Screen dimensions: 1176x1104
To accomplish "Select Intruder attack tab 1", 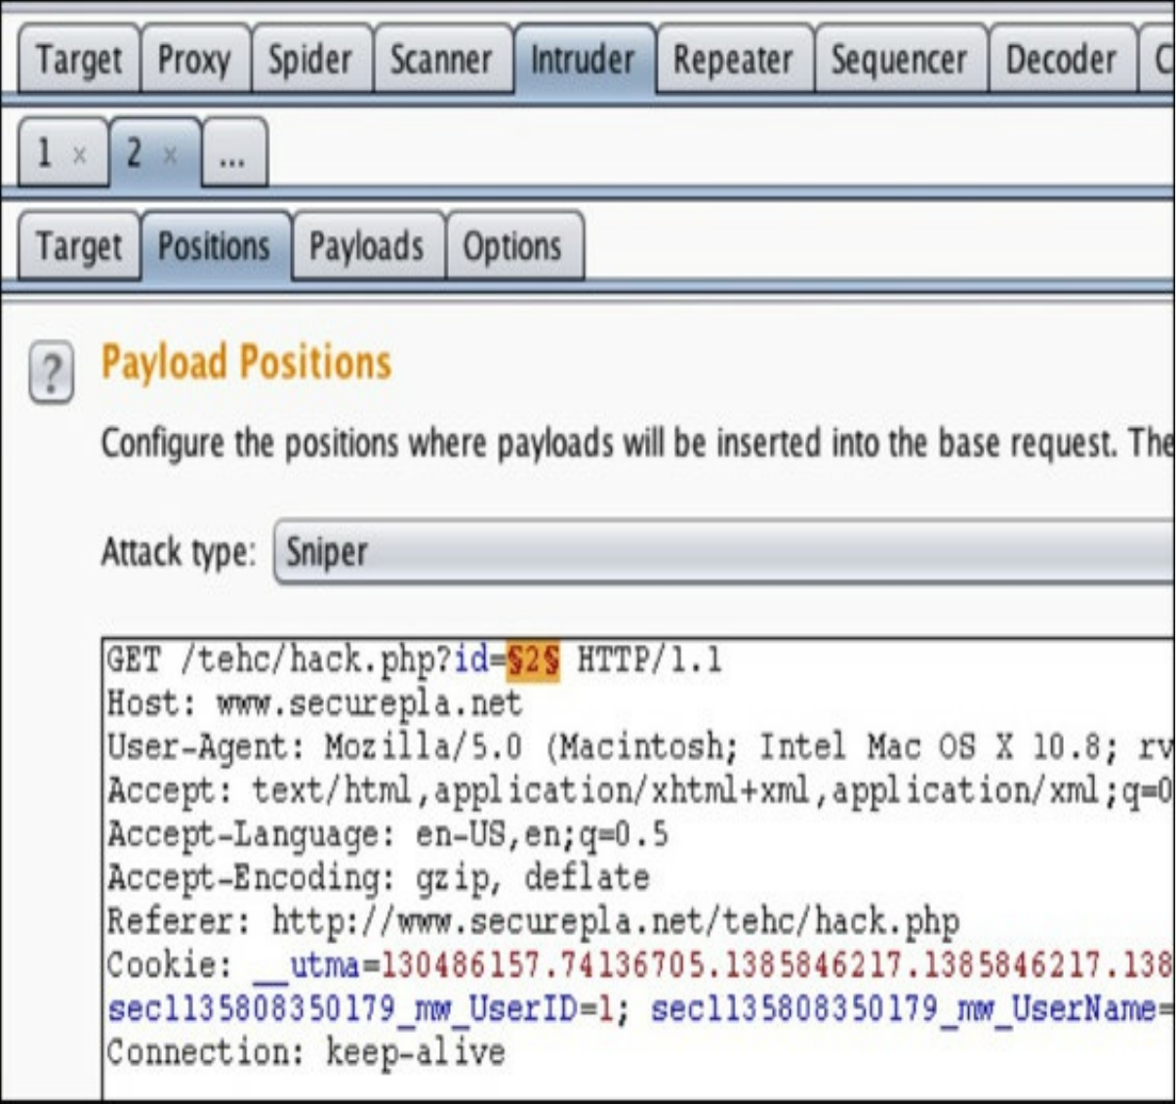I will pyautogui.click(x=45, y=152).
